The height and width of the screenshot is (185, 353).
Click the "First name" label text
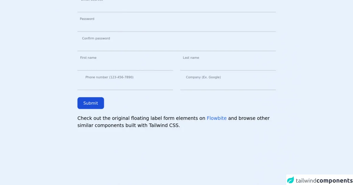tap(88, 58)
